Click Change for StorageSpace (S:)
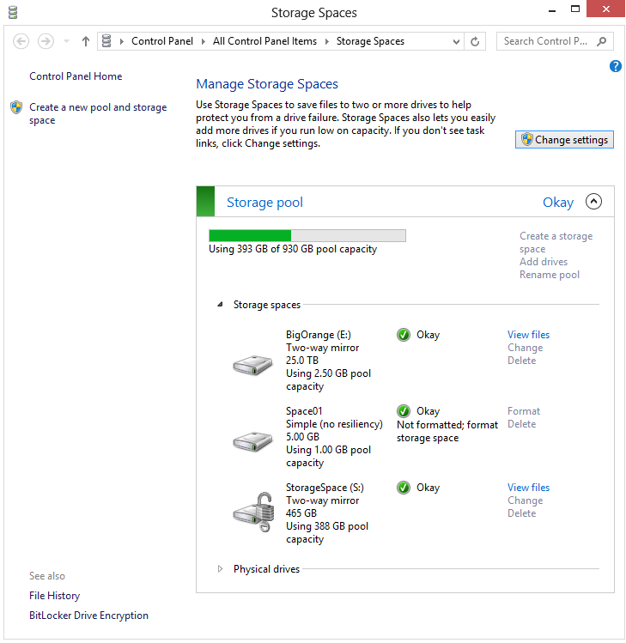Viewport: 626px width, 643px height. tap(525, 500)
